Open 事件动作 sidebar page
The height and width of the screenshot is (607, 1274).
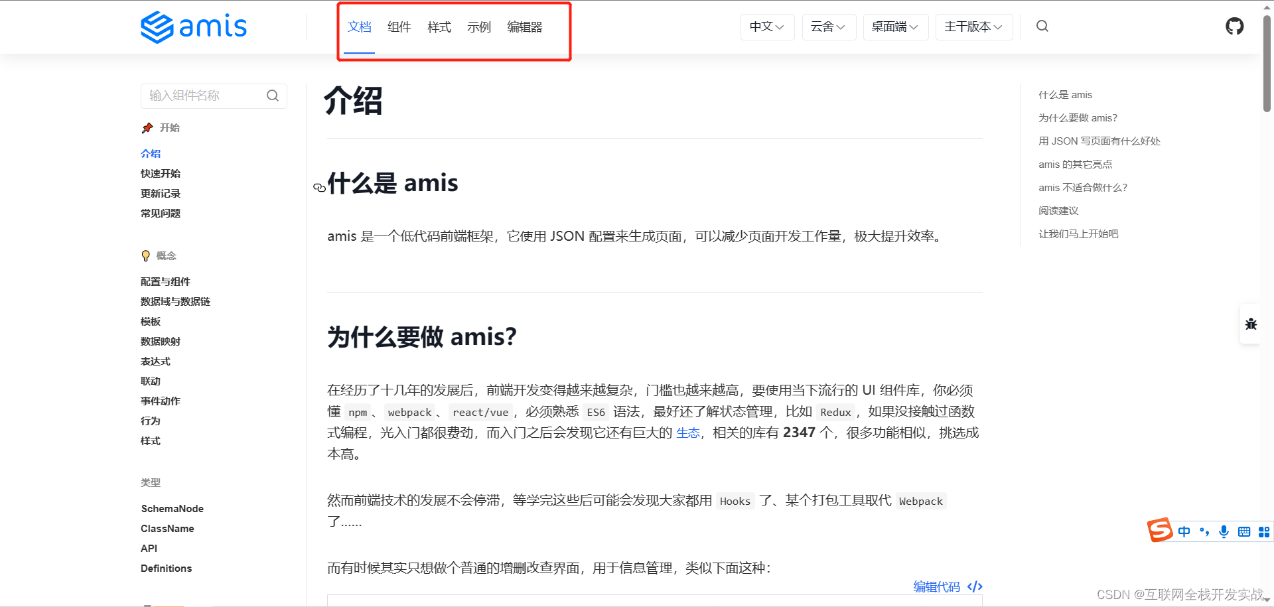161,401
